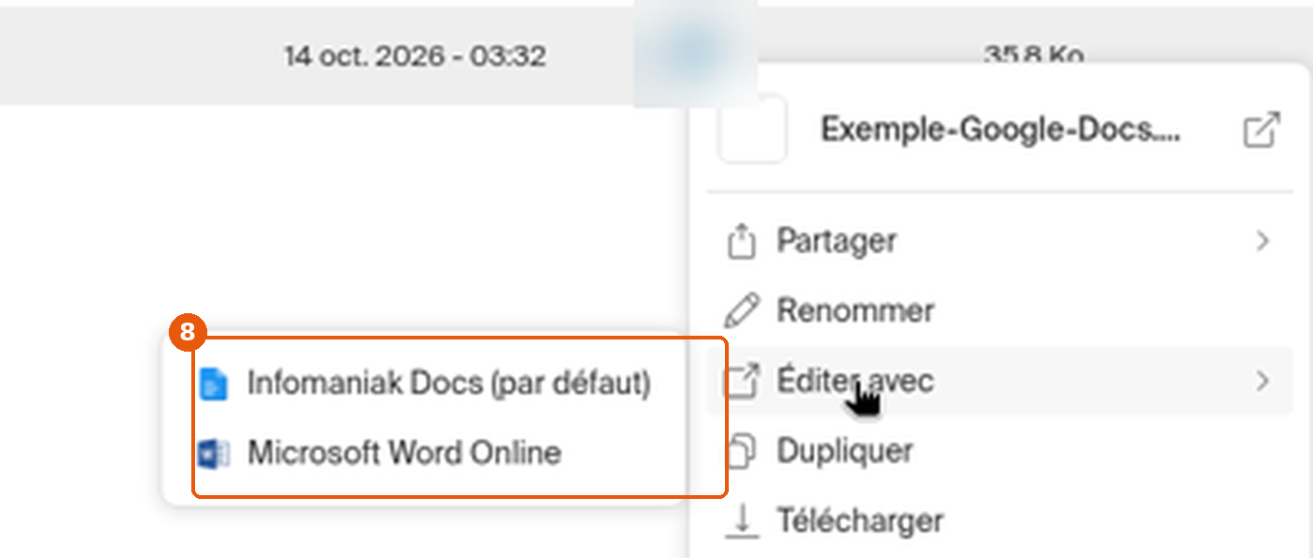Expand the Partager submenu chevron
This screenshot has width=1313, height=558.
1262,241
